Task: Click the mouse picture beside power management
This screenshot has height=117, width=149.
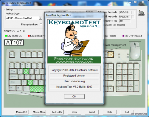Action: tap(135, 51)
